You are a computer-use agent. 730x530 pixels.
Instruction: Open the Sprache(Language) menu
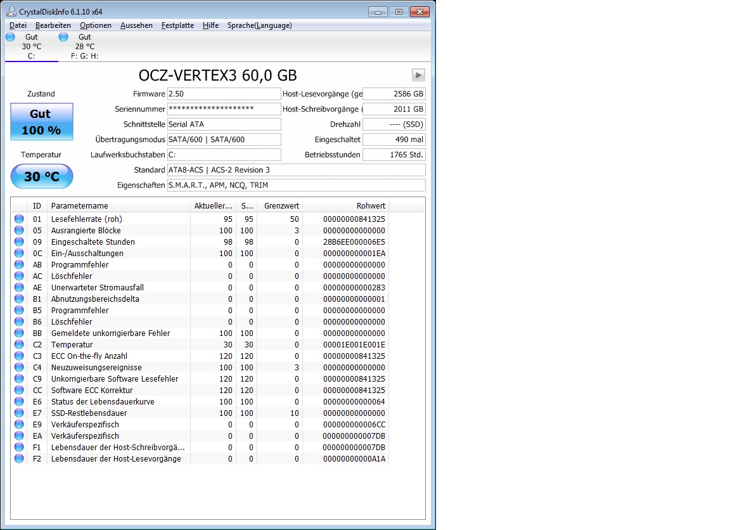[x=259, y=25]
